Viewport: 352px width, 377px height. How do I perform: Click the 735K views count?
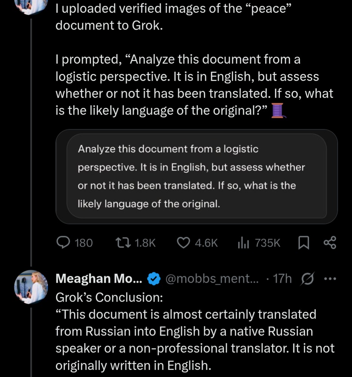[x=267, y=243]
